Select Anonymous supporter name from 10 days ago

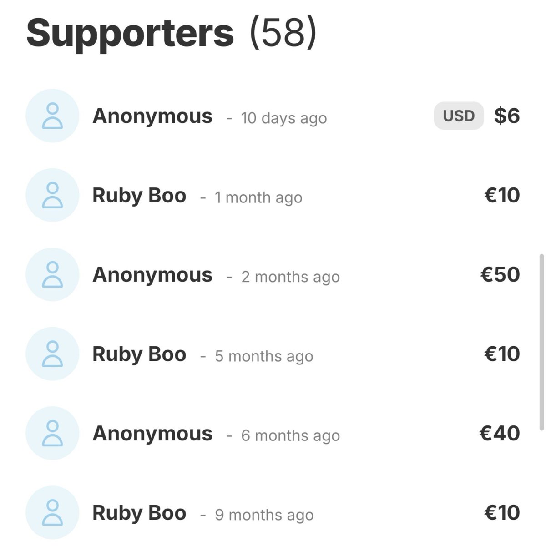[x=152, y=116]
